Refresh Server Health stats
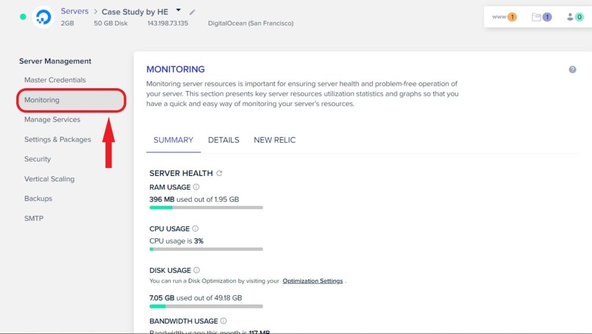The image size is (592, 334). [219, 173]
